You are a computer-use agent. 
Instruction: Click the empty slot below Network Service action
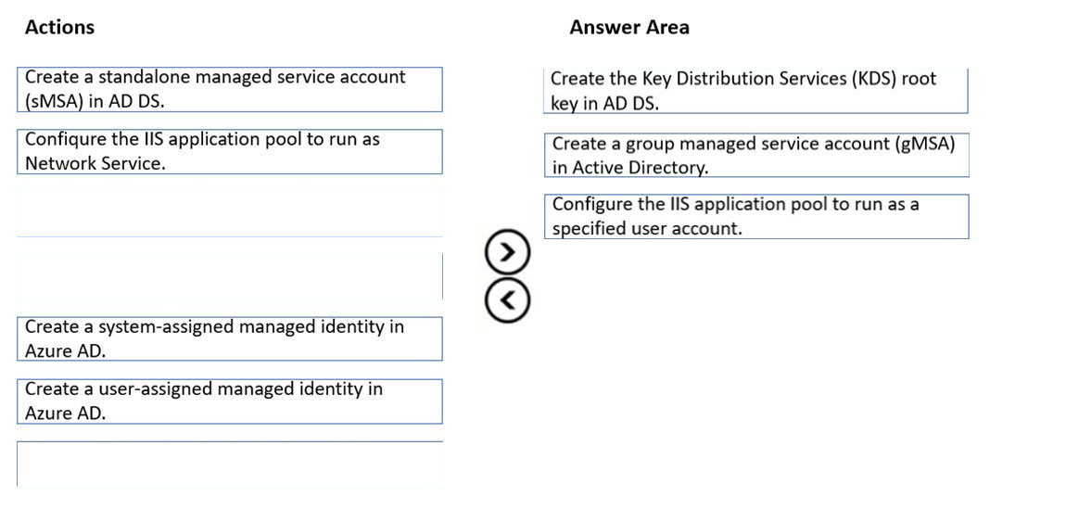coord(229,212)
